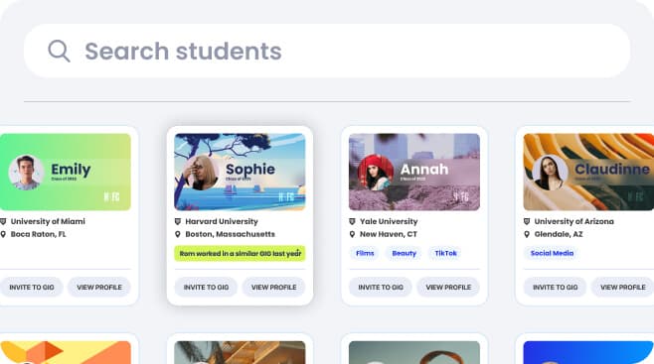Invite Emily to gig
The height and width of the screenshot is (364, 654).
point(32,287)
